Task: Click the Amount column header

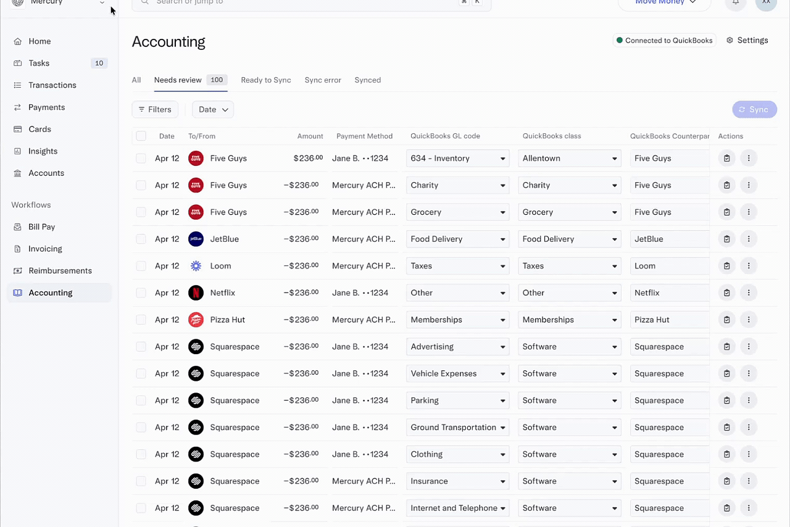Action: tap(310, 136)
